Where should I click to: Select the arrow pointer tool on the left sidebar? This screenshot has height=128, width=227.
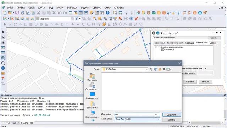(3, 32)
